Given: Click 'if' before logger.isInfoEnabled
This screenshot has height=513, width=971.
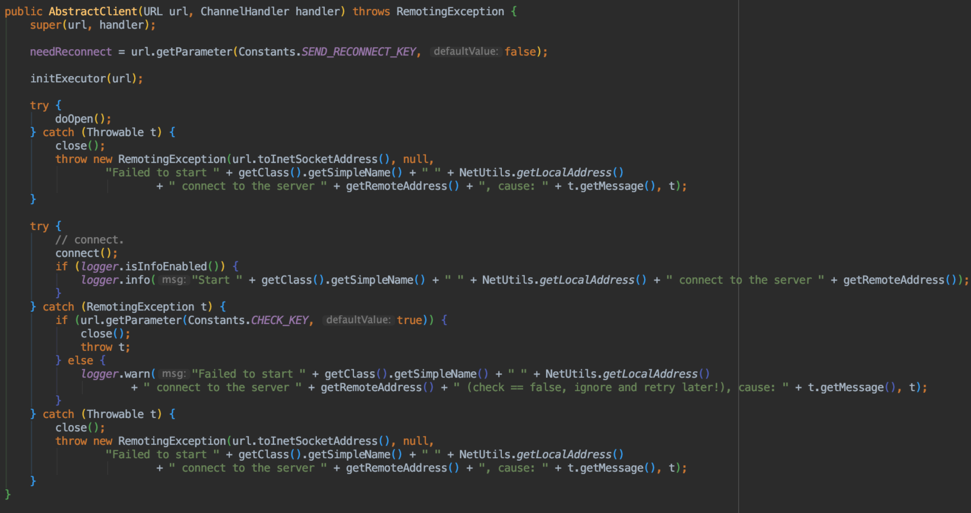Looking at the screenshot, I should point(62,267).
